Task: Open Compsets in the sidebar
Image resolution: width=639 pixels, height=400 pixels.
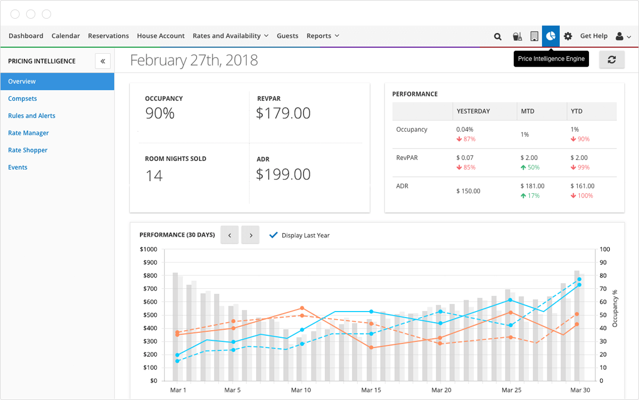Action: (22, 99)
